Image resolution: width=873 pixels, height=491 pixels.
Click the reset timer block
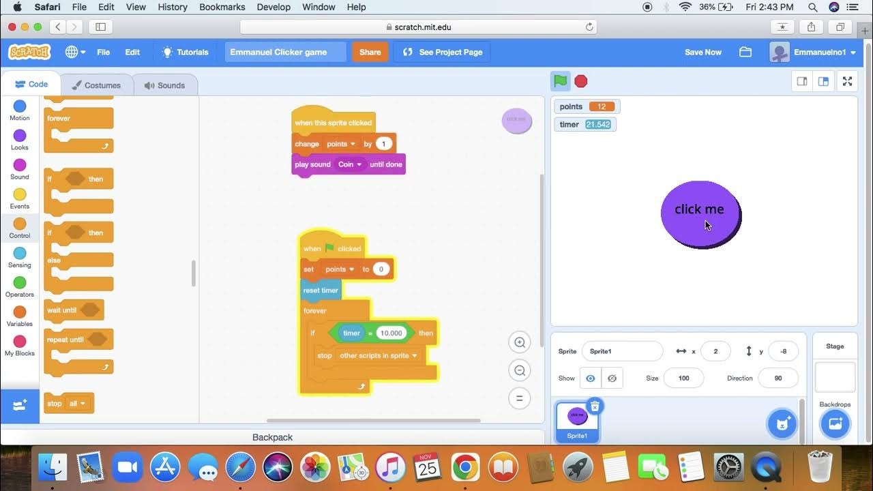click(321, 290)
